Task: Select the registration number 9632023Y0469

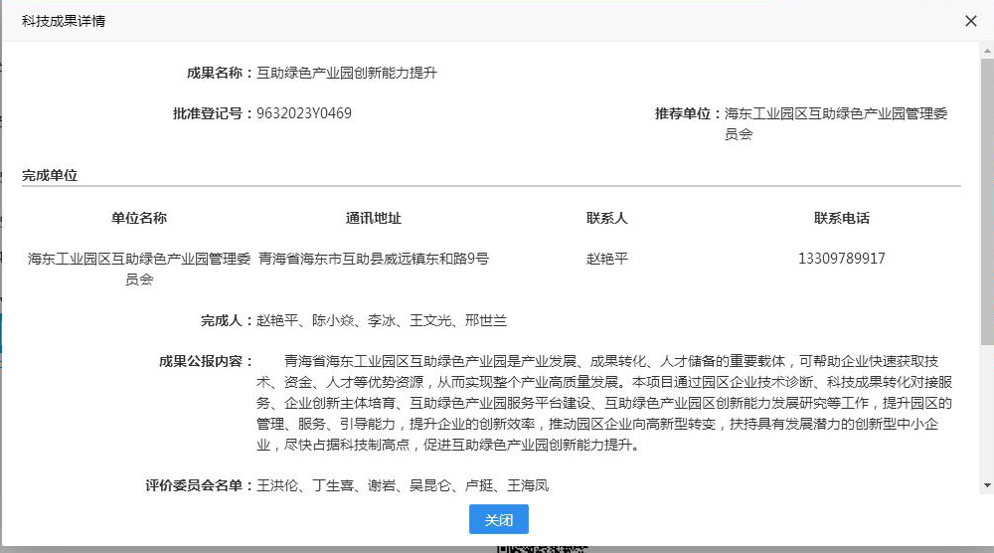Action: [x=304, y=113]
